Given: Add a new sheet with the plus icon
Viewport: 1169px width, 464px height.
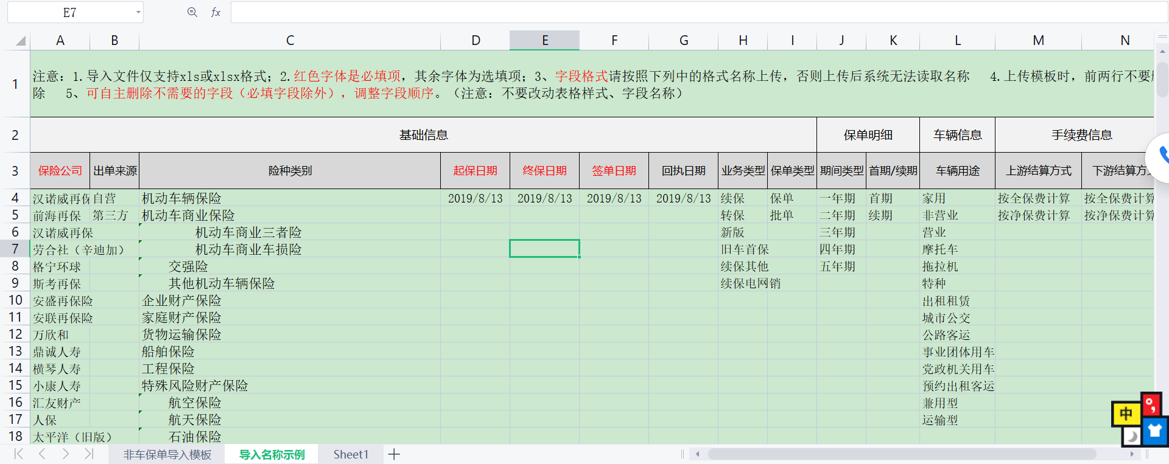Looking at the screenshot, I should (395, 454).
